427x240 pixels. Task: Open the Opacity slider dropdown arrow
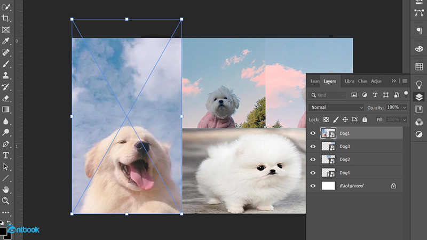point(405,108)
